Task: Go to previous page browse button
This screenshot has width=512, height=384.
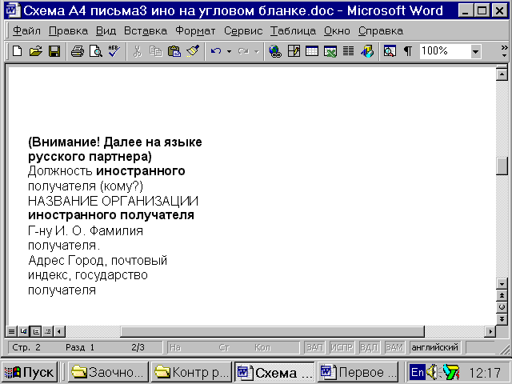Action: tap(502, 295)
